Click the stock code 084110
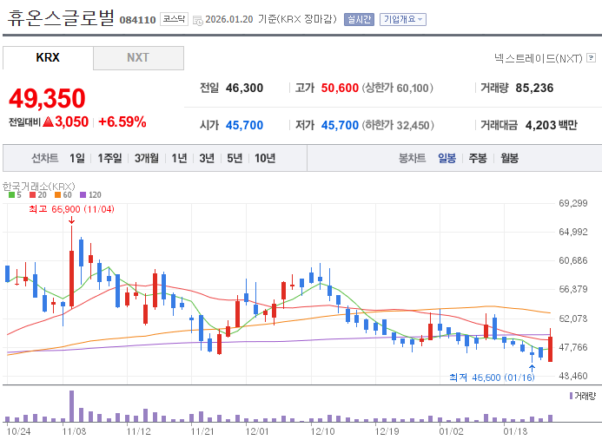The image size is (602, 440). click(x=137, y=20)
